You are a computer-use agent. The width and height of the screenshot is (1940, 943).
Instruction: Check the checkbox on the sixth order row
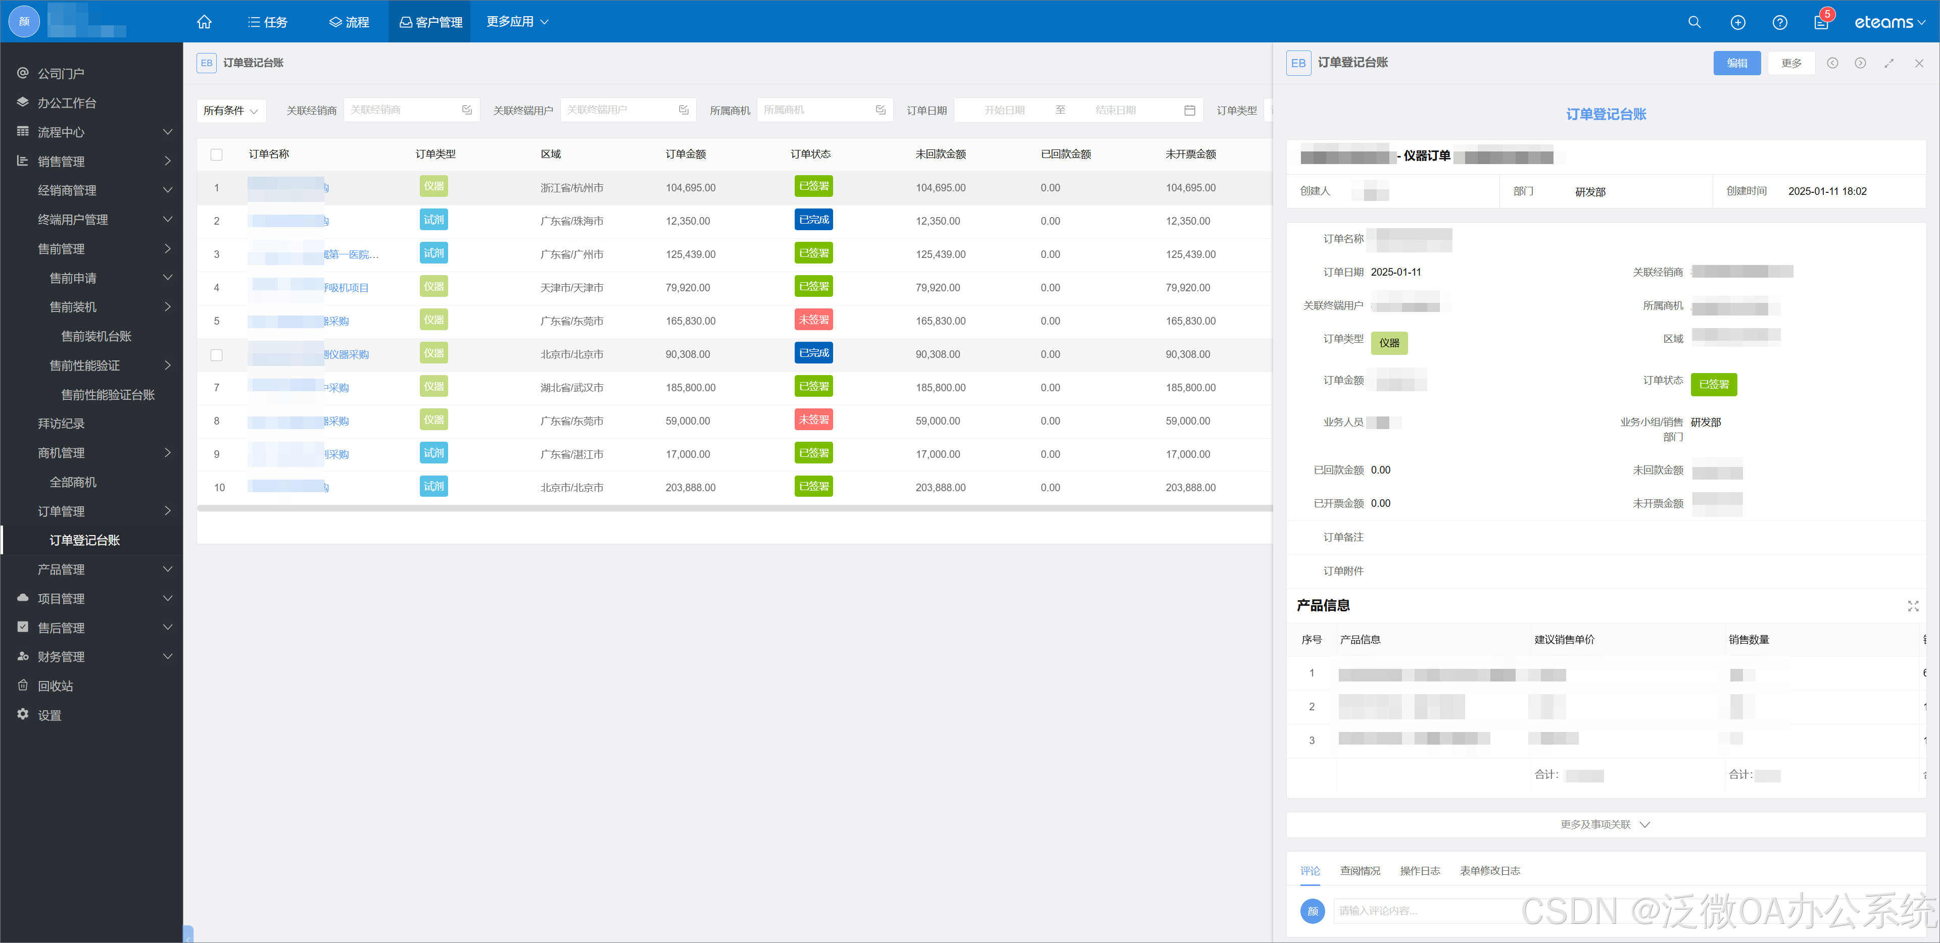coord(217,354)
